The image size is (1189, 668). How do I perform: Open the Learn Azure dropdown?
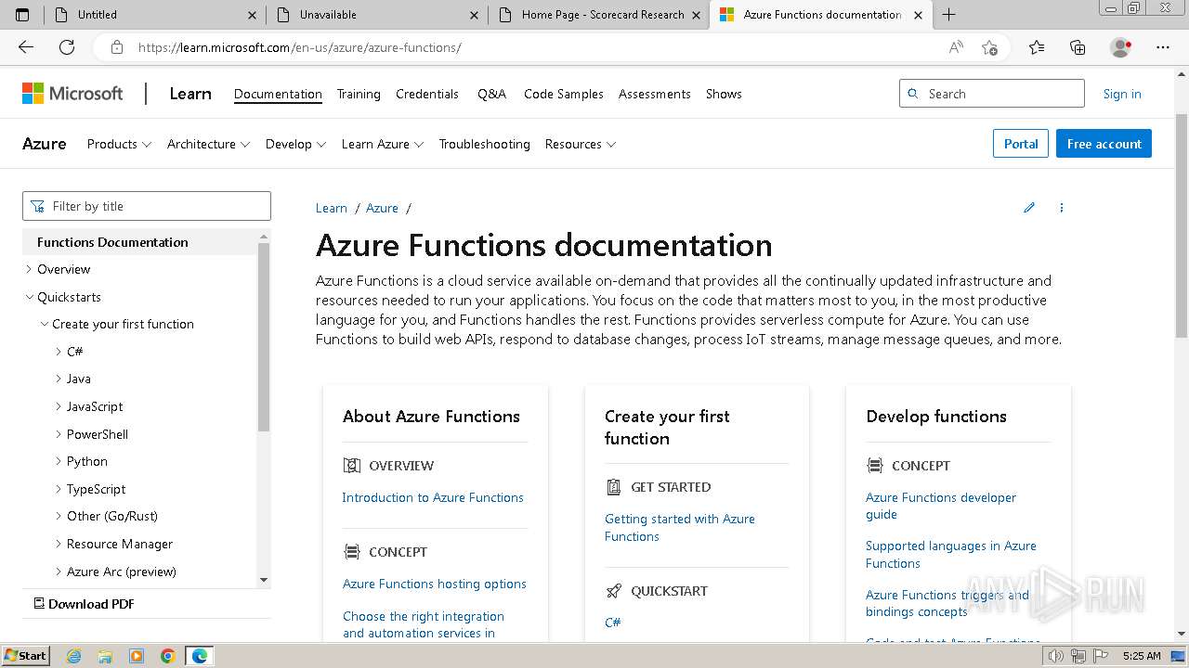pyautogui.click(x=383, y=144)
